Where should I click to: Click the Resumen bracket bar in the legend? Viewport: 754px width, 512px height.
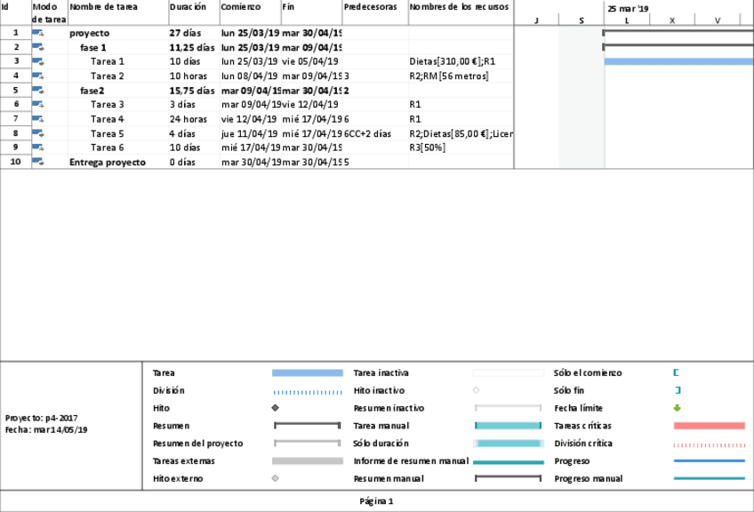point(308,426)
